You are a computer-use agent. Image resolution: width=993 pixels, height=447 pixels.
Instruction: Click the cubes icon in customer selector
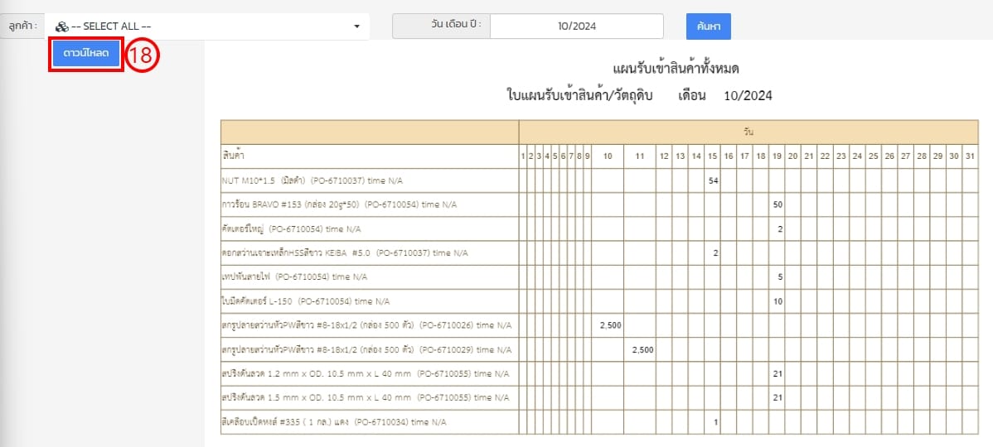pos(61,26)
